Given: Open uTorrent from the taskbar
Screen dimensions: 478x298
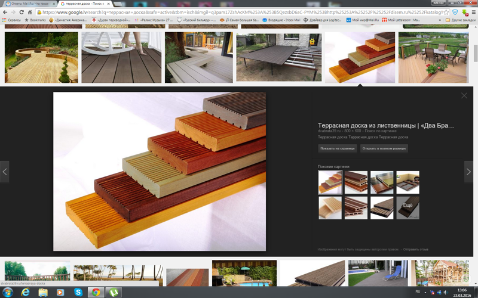Looking at the screenshot, I should point(114,293).
